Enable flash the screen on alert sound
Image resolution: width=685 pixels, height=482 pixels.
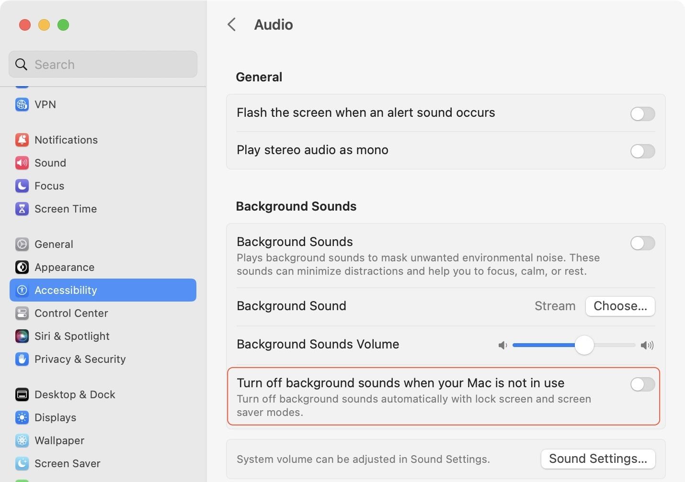[x=642, y=114]
